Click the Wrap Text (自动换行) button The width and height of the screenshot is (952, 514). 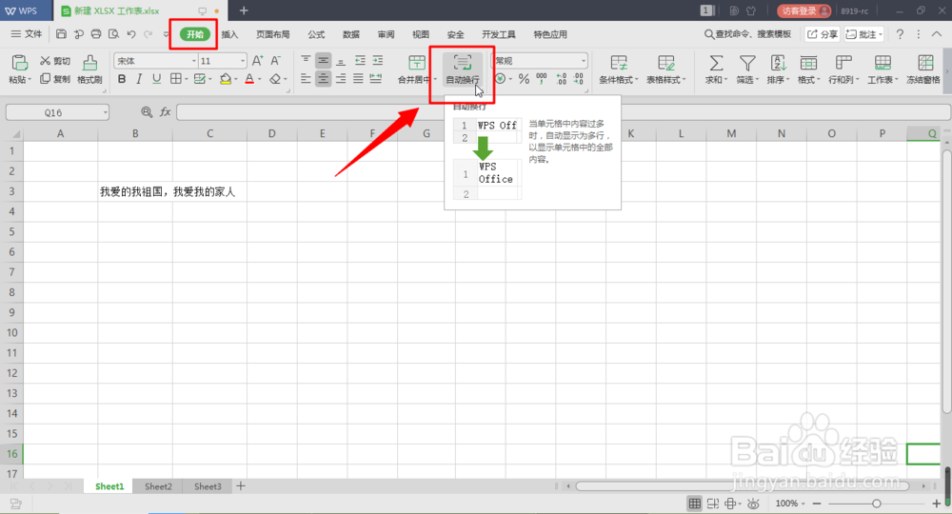click(x=462, y=69)
